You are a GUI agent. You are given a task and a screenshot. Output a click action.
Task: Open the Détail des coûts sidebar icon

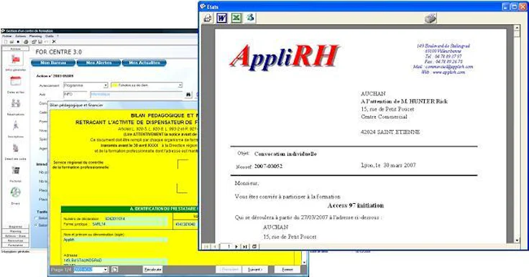[16, 148]
